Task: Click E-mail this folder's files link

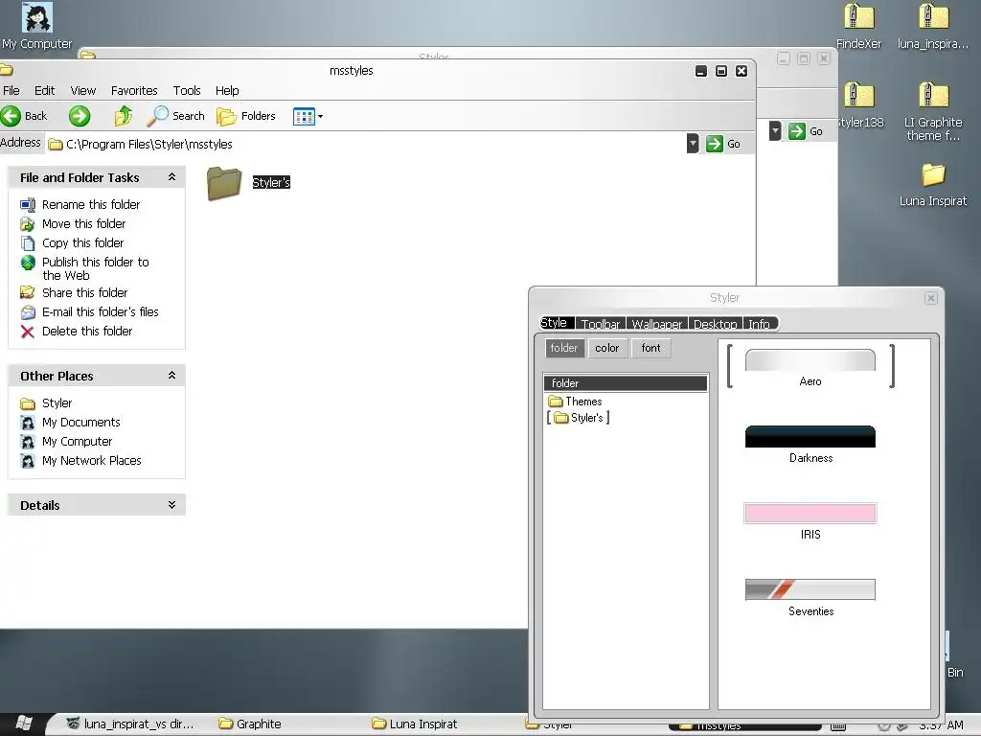Action: [100, 311]
